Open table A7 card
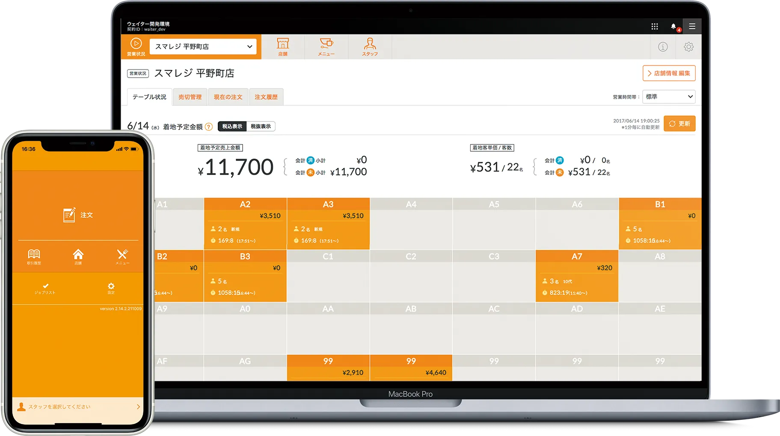The height and width of the screenshot is (436, 780). coord(577,276)
